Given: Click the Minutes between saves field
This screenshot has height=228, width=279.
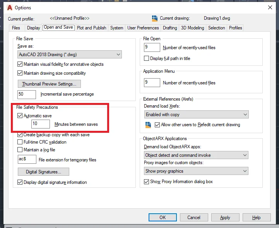Looking at the screenshot, I should point(41,124).
